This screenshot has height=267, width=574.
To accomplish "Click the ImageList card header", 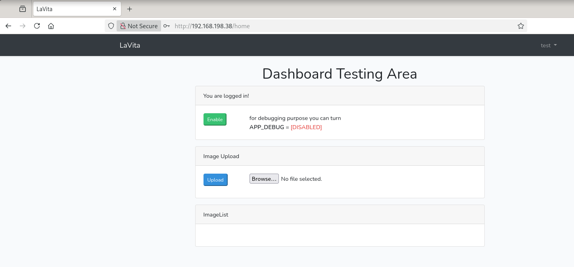I will tap(340, 215).
